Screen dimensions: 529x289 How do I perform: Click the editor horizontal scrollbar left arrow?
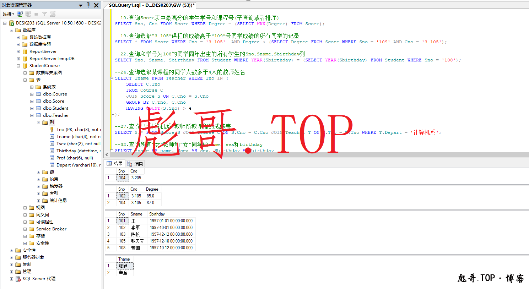click(107, 155)
